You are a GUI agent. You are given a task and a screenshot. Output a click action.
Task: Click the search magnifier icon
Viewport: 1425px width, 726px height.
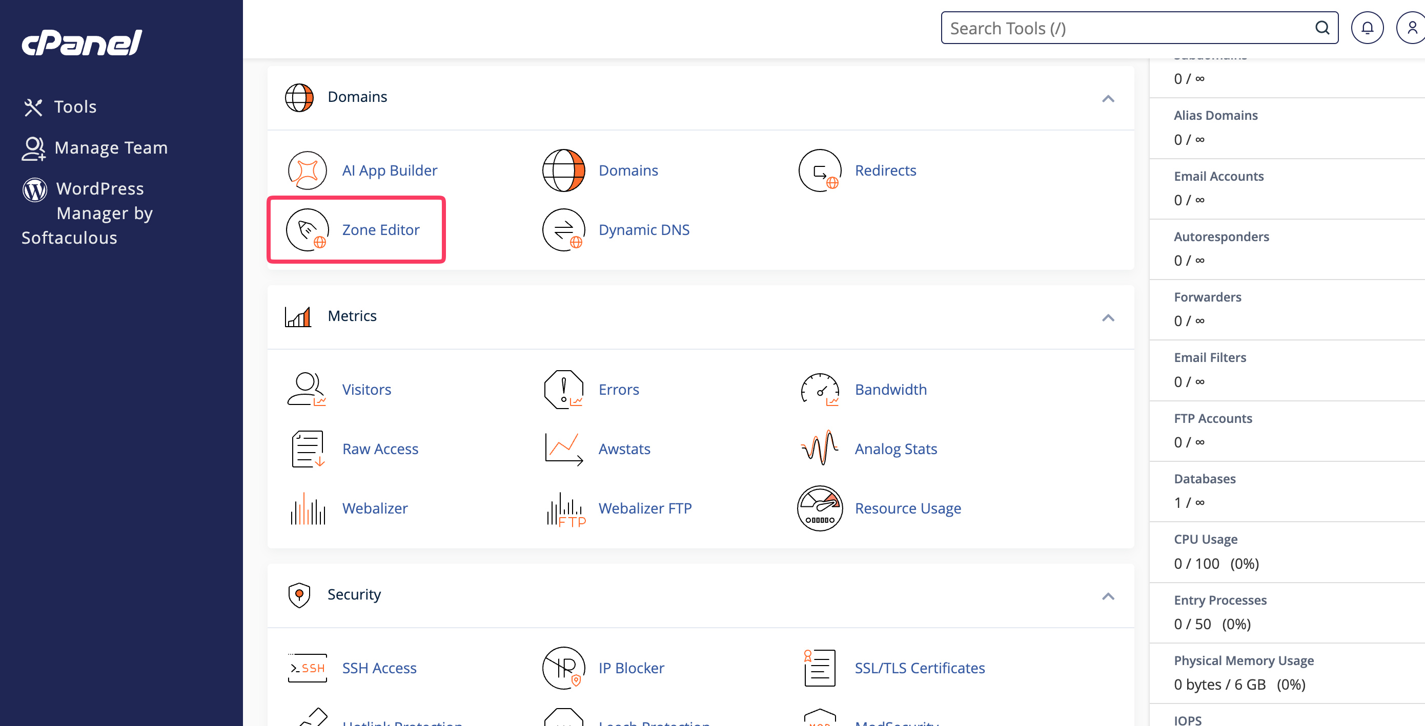(x=1322, y=28)
